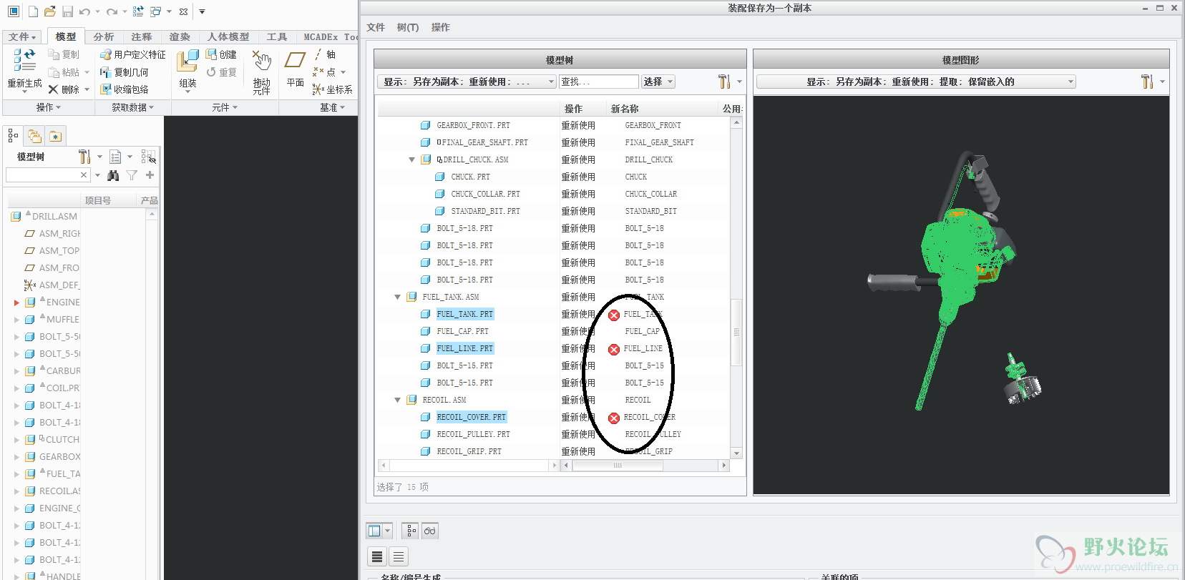Switch to the 渲染 render ribbon tab
The image size is (1185, 580).
(x=180, y=36)
